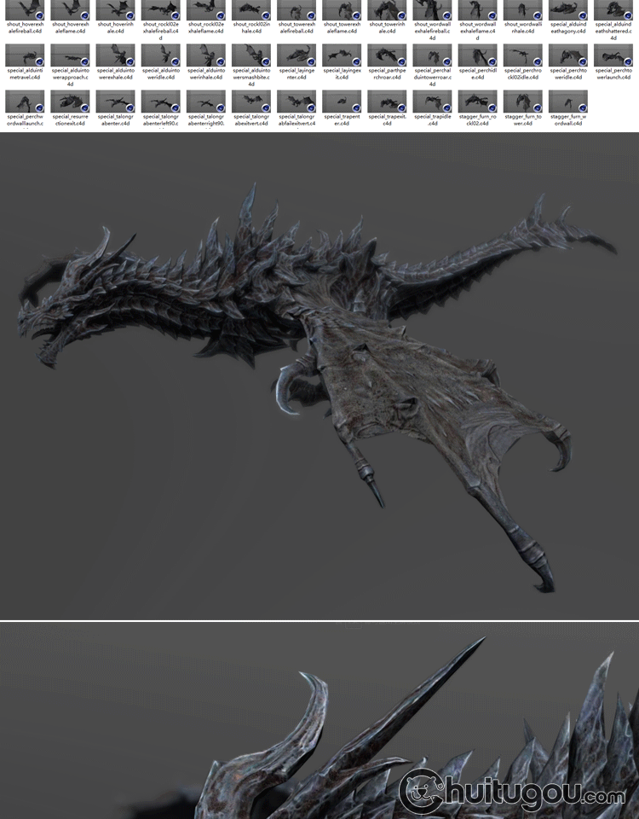This screenshot has height=819, width=639.
Task: Open the shout_hoverinhale.c4d file icon
Action: pyautogui.click(x=116, y=10)
